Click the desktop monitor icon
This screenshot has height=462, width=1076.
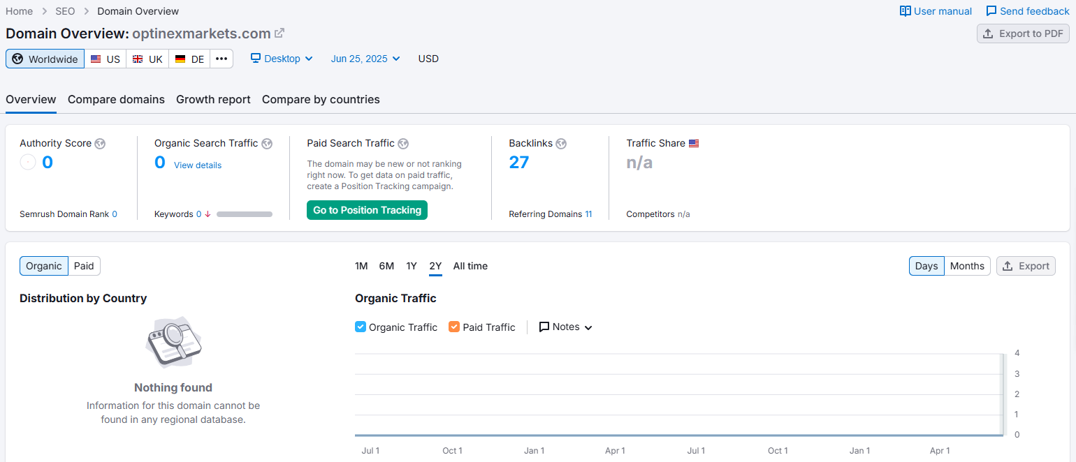(256, 58)
